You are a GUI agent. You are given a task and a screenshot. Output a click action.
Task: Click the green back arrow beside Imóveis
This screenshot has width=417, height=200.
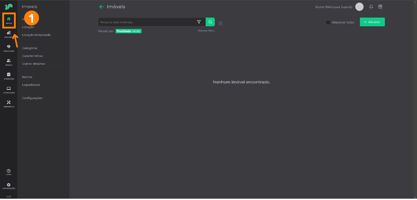(x=101, y=7)
